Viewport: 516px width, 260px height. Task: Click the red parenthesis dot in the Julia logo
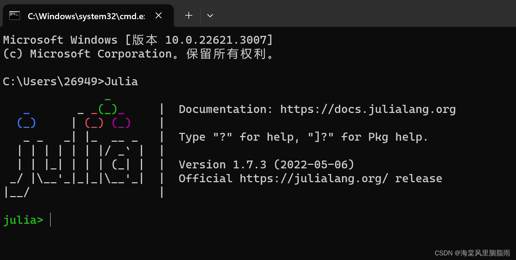click(93, 122)
